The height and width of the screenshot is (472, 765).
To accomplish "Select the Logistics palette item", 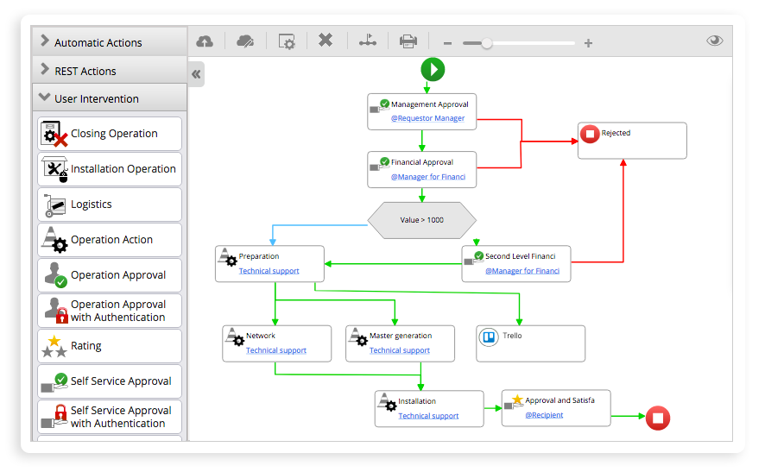I will (x=110, y=205).
